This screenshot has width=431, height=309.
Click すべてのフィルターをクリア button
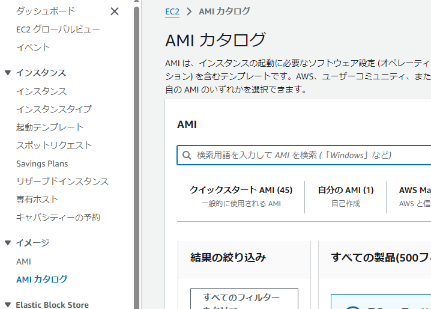[244, 299]
